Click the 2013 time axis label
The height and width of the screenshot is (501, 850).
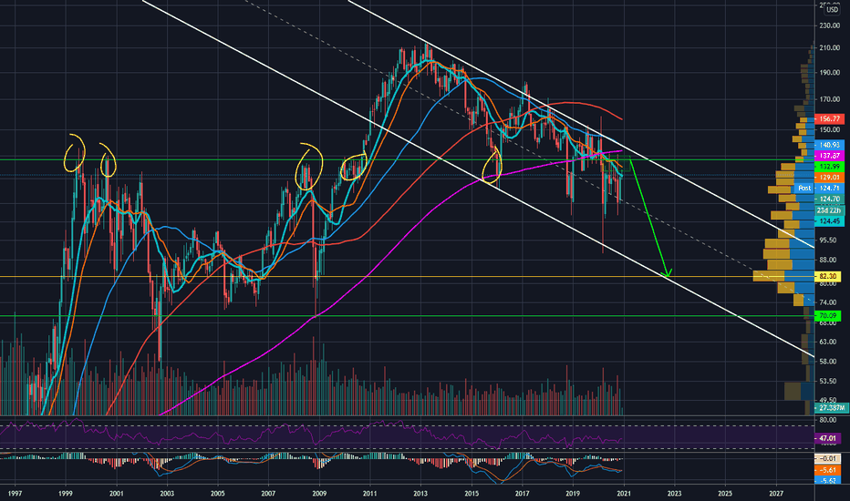point(420,494)
